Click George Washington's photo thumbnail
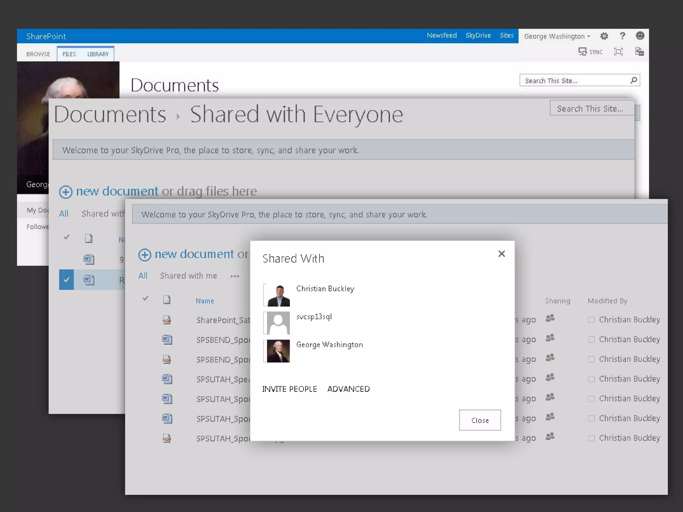 point(278,351)
